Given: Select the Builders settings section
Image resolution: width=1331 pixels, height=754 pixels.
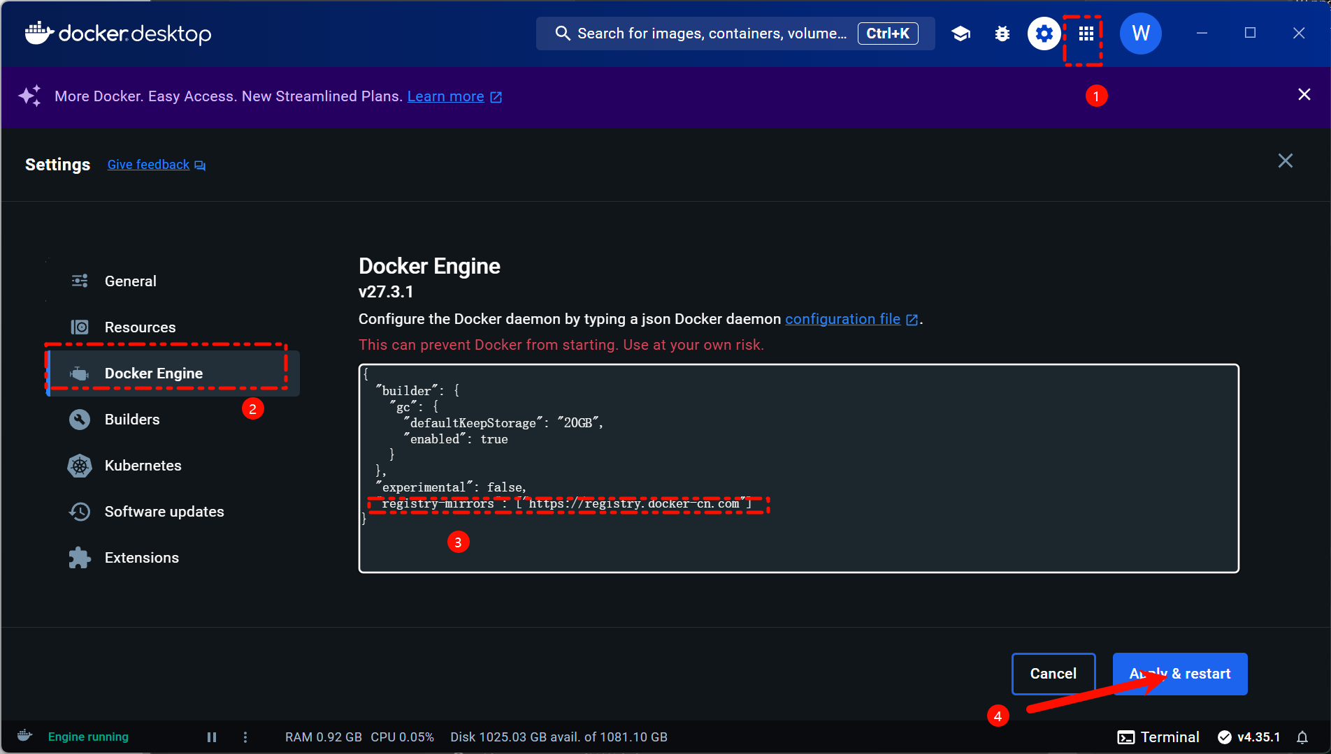Looking at the screenshot, I should pyautogui.click(x=173, y=420).
